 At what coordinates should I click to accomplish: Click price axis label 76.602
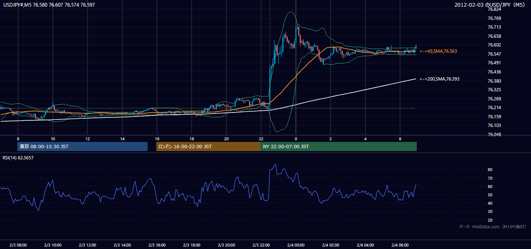pos(494,45)
